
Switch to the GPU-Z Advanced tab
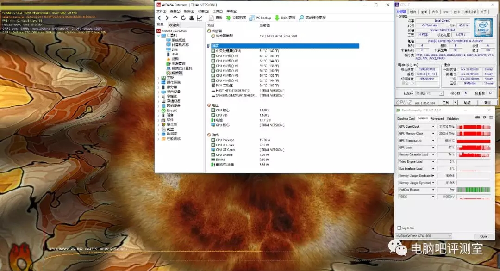point(437,119)
